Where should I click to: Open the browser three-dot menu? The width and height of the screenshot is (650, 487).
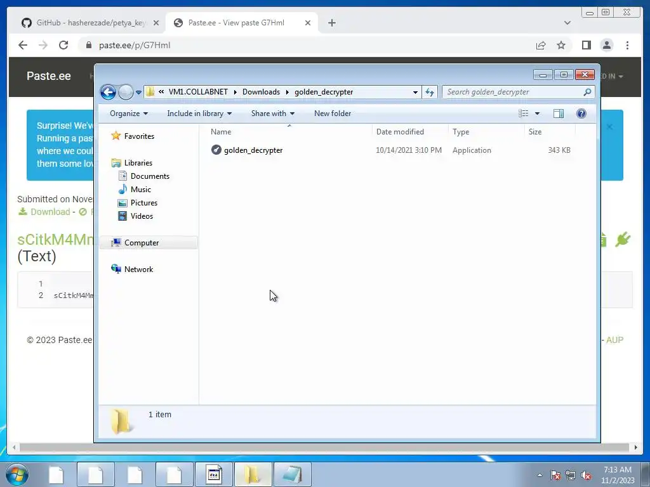[x=627, y=45]
